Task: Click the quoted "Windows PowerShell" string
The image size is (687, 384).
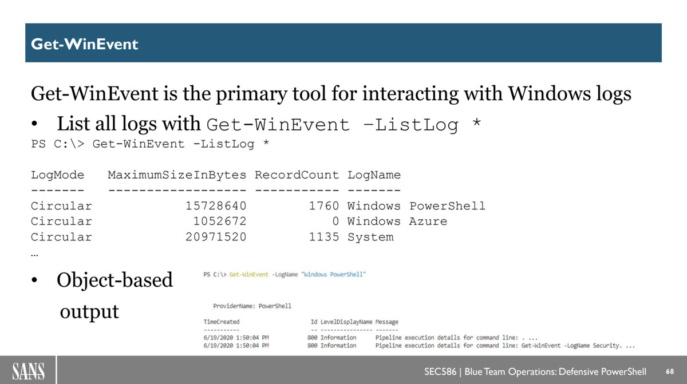Action: pyautogui.click(x=335, y=275)
